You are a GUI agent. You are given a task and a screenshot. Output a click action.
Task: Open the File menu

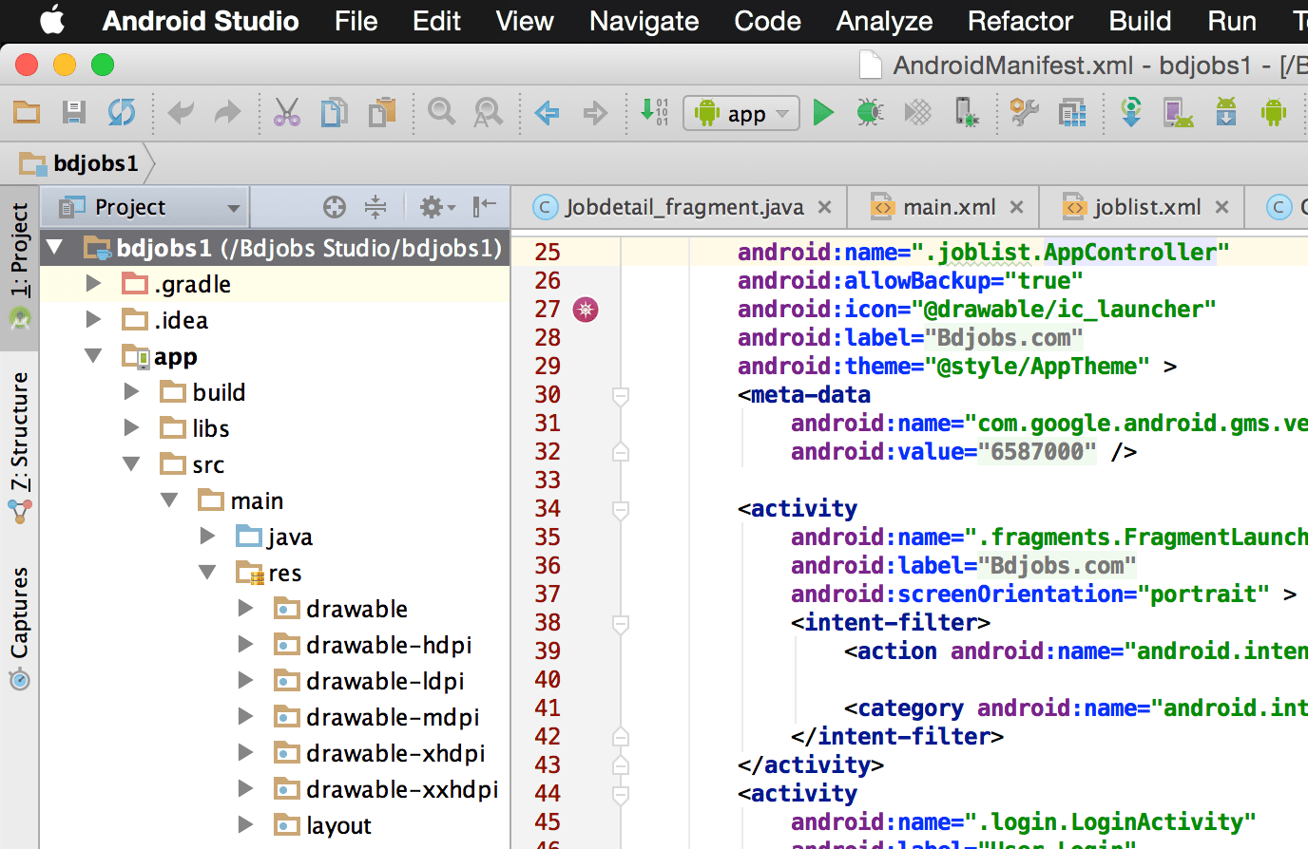[x=356, y=21]
